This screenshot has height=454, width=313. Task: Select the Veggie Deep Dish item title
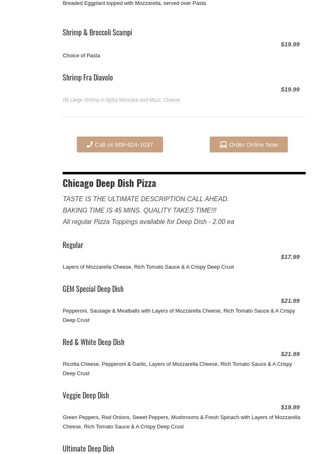pyautogui.click(x=86, y=395)
